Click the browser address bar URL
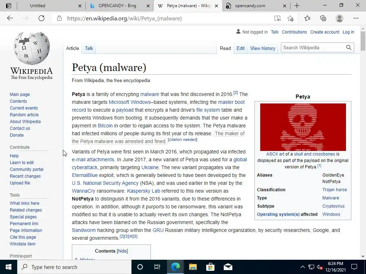366x274 pixels. (x=124, y=19)
